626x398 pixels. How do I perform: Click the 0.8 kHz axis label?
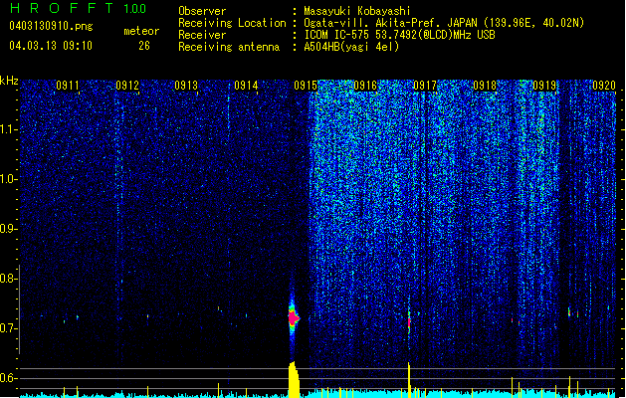click(x=9, y=279)
